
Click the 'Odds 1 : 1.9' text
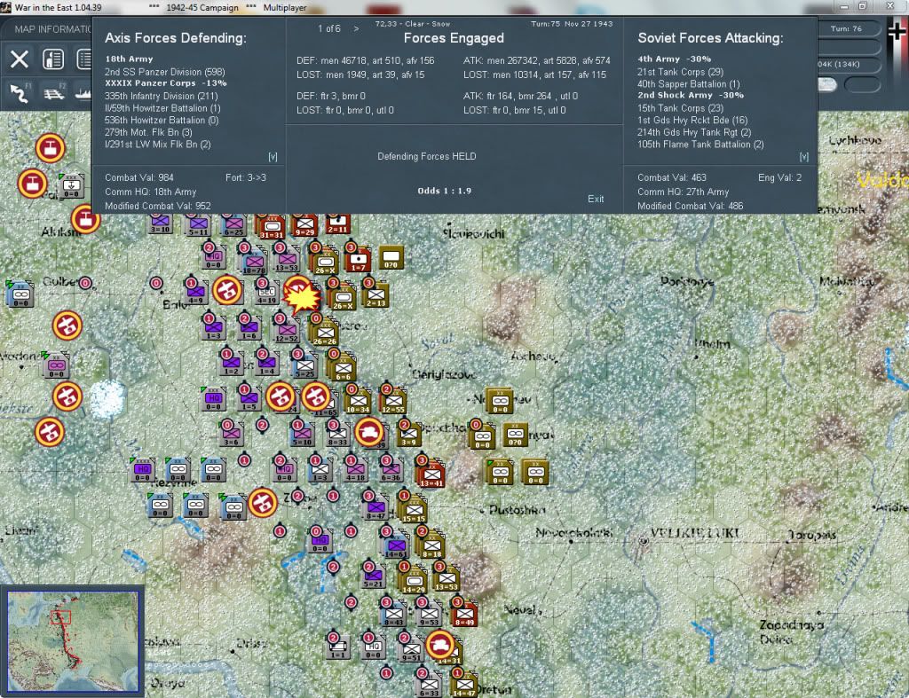[444, 191]
